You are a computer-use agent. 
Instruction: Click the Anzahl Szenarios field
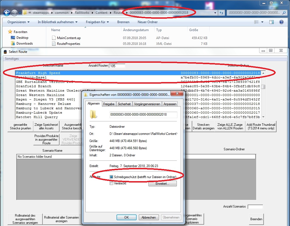pos(255,207)
